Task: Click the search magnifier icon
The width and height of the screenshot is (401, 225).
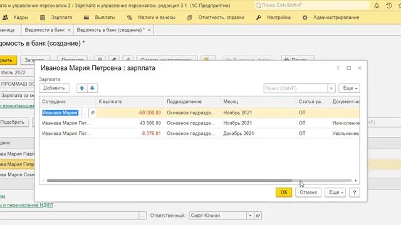Action: tap(258, 6)
